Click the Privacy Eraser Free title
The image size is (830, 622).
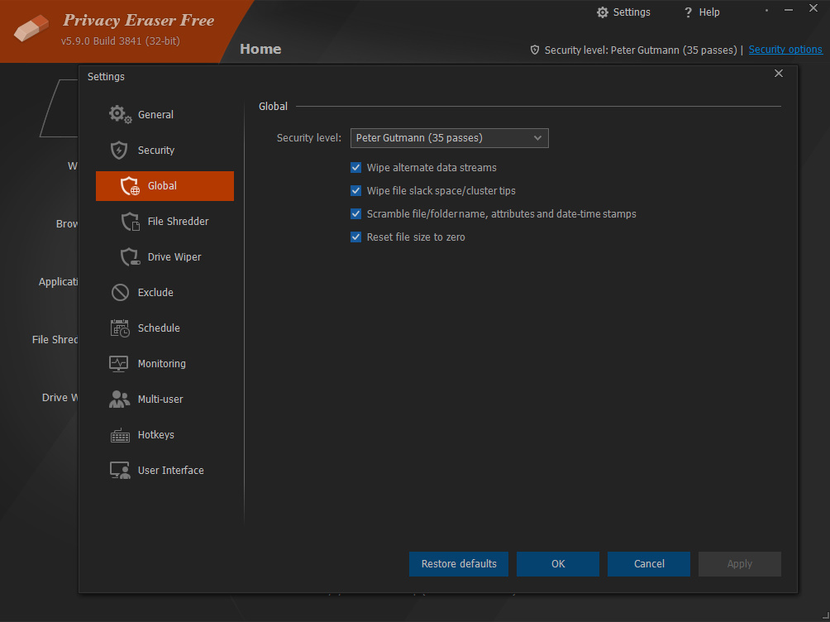(x=139, y=20)
